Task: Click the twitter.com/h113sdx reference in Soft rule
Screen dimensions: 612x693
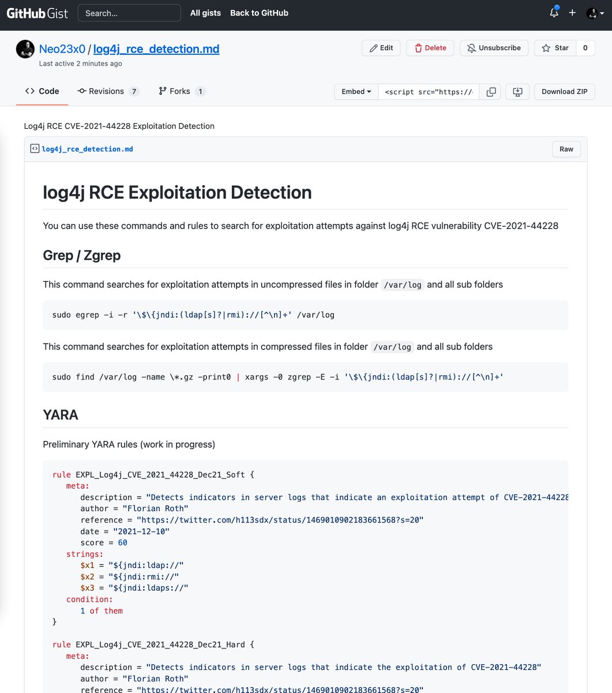Action: point(280,520)
